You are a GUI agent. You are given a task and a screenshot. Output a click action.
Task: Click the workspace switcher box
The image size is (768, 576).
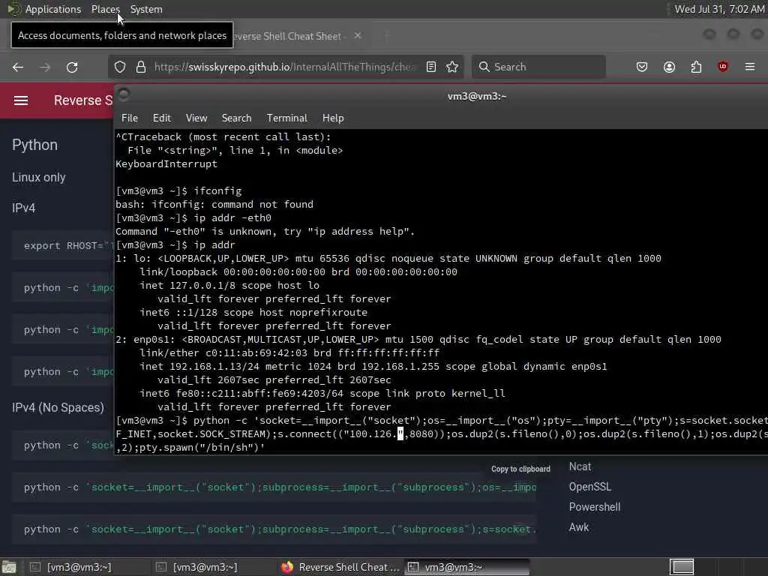tap(682, 567)
